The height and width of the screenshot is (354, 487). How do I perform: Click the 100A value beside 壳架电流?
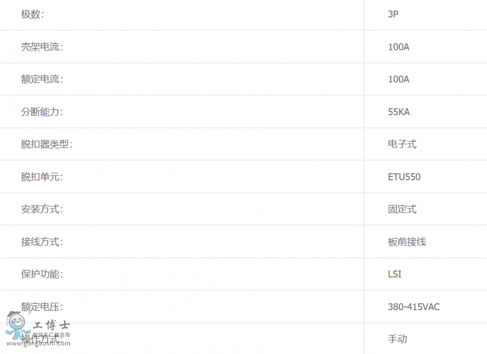pos(399,47)
